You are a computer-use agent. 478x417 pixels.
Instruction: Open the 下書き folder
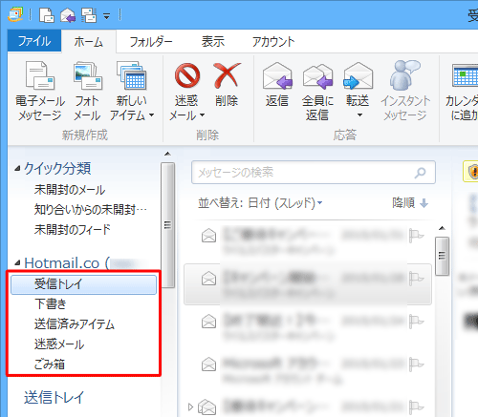(x=51, y=303)
